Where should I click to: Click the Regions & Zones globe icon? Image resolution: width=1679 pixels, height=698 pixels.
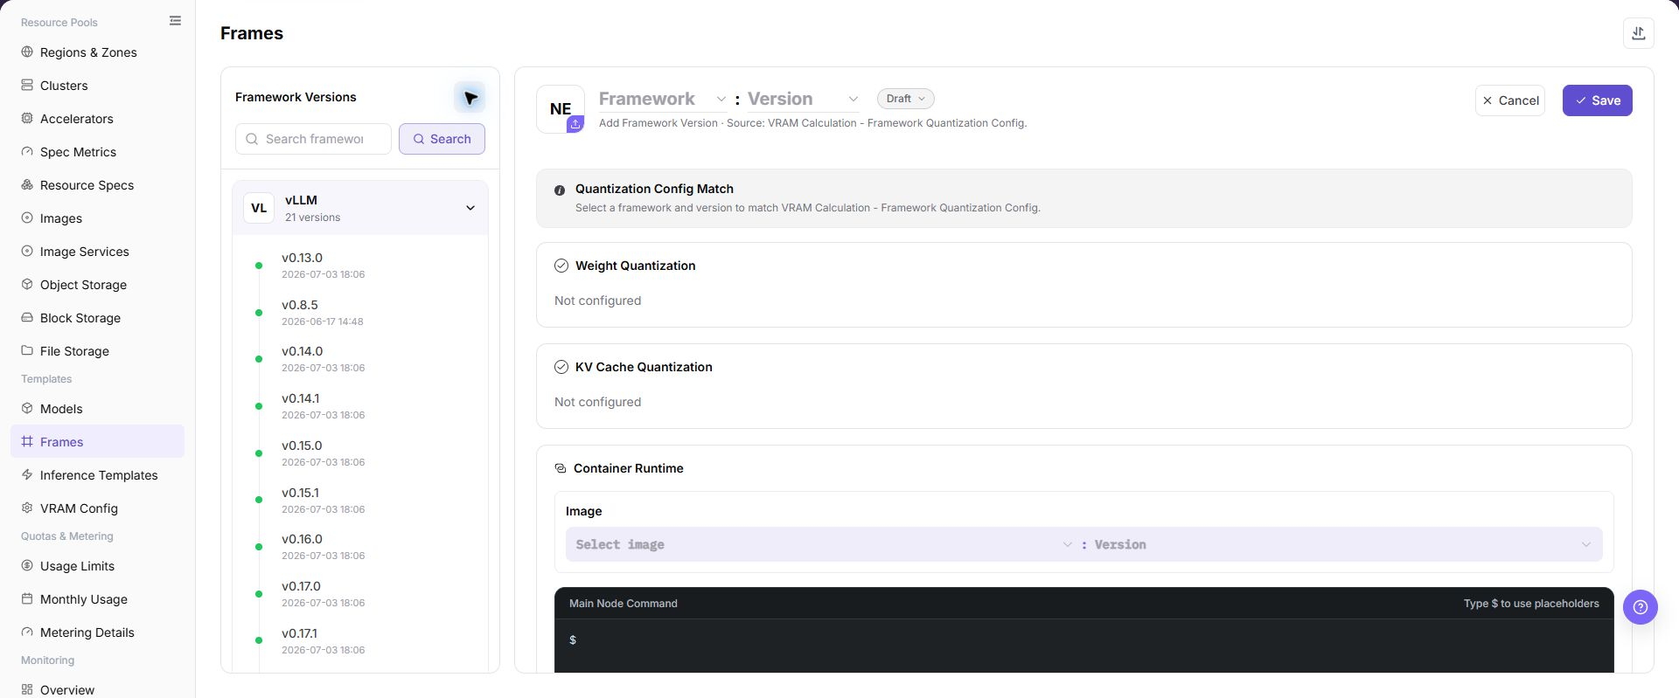tap(27, 52)
